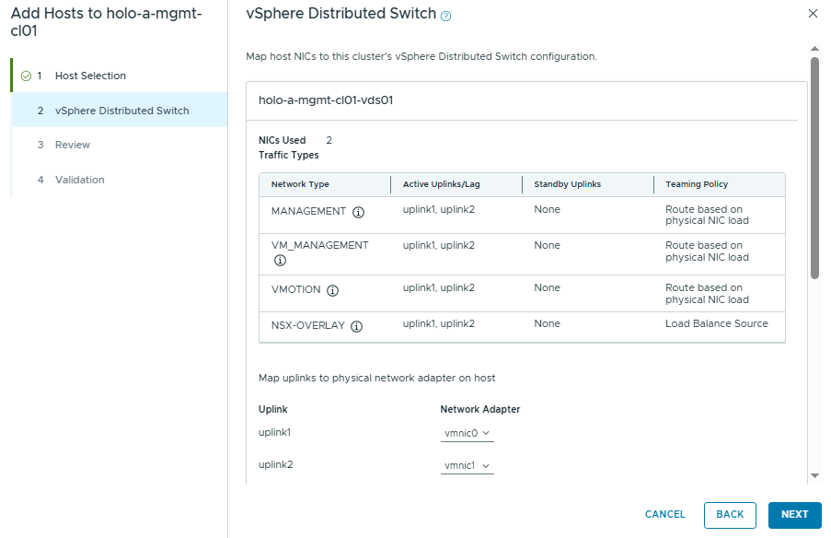This screenshot has height=538, width=831.
Task: Click the scrollbar up arrow
Action: 814,48
